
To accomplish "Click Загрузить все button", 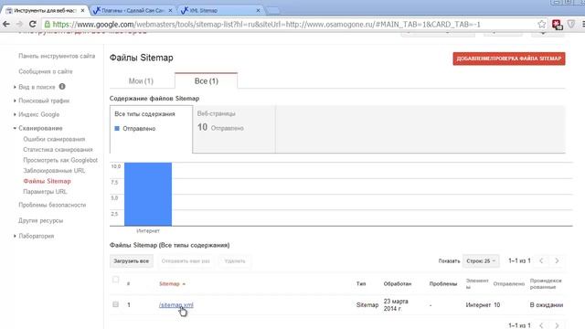I will click(x=131, y=261).
